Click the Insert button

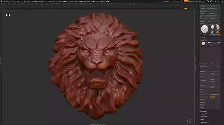(x=215, y=82)
